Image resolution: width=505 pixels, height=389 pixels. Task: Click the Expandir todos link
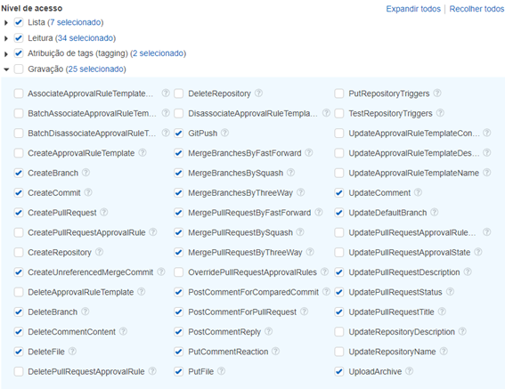tap(413, 9)
